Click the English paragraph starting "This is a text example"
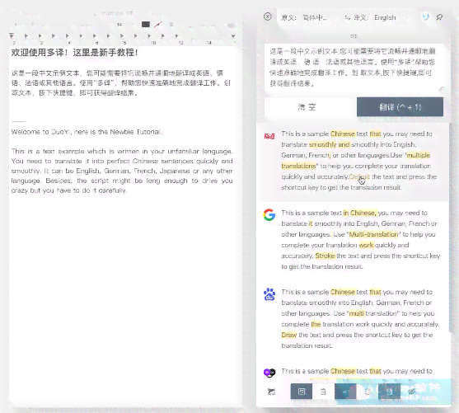459x413 pixels. tap(122, 171)
